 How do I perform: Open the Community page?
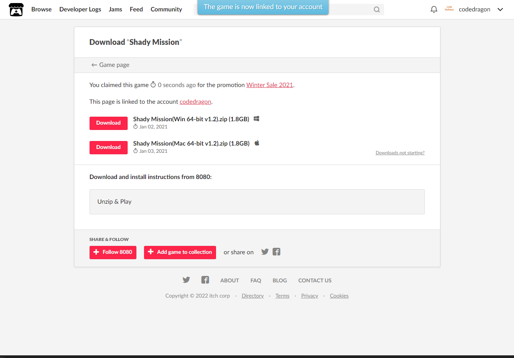(166, 9)
